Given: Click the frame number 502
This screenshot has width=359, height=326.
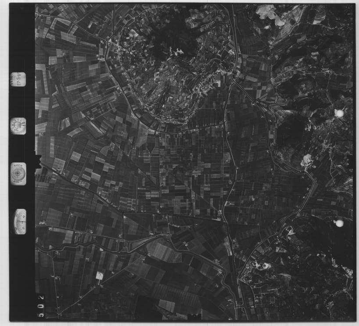Looking at the screenshot, I should [x=41, y=306].
